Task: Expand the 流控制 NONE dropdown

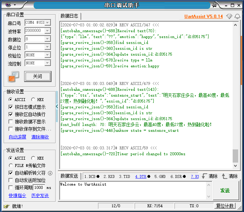Action: 48,63
